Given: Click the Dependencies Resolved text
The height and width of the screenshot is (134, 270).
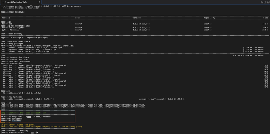Looking at the screenshot, I should 13,12.
